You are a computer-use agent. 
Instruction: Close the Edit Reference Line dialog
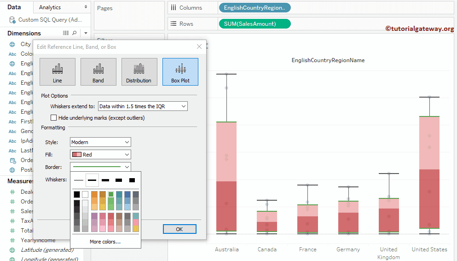[x=199, y=46]
